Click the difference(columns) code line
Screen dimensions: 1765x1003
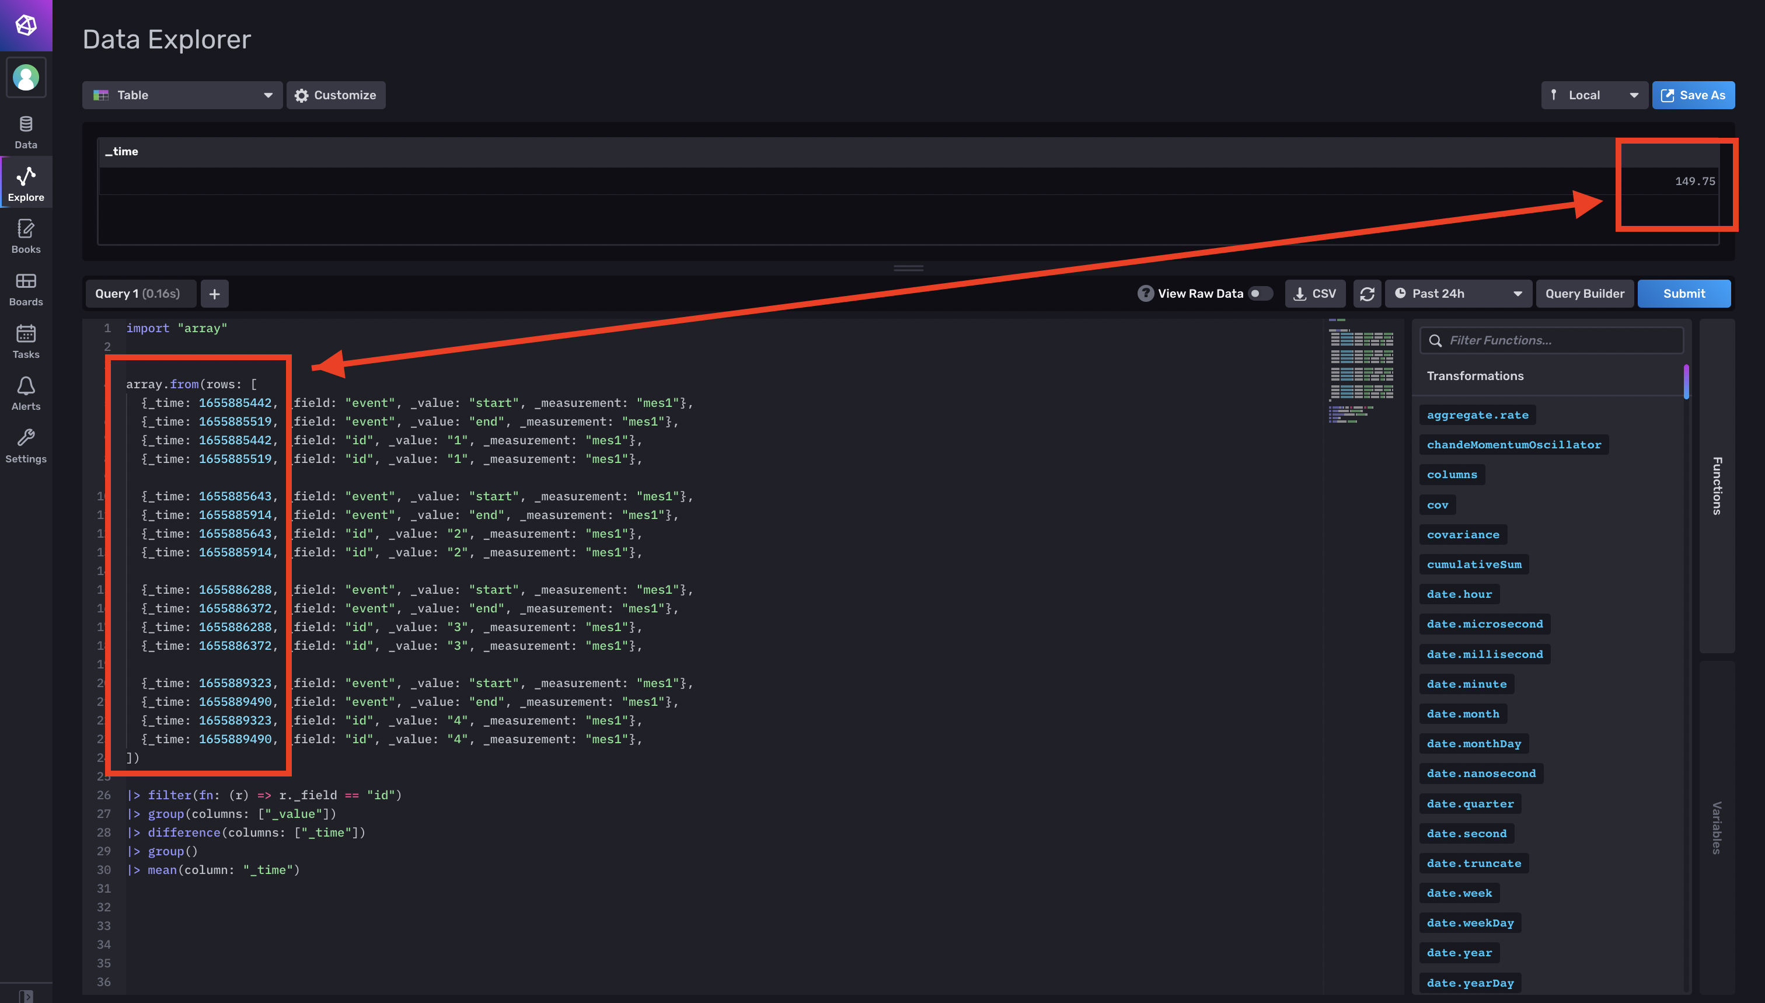[246, 832]
